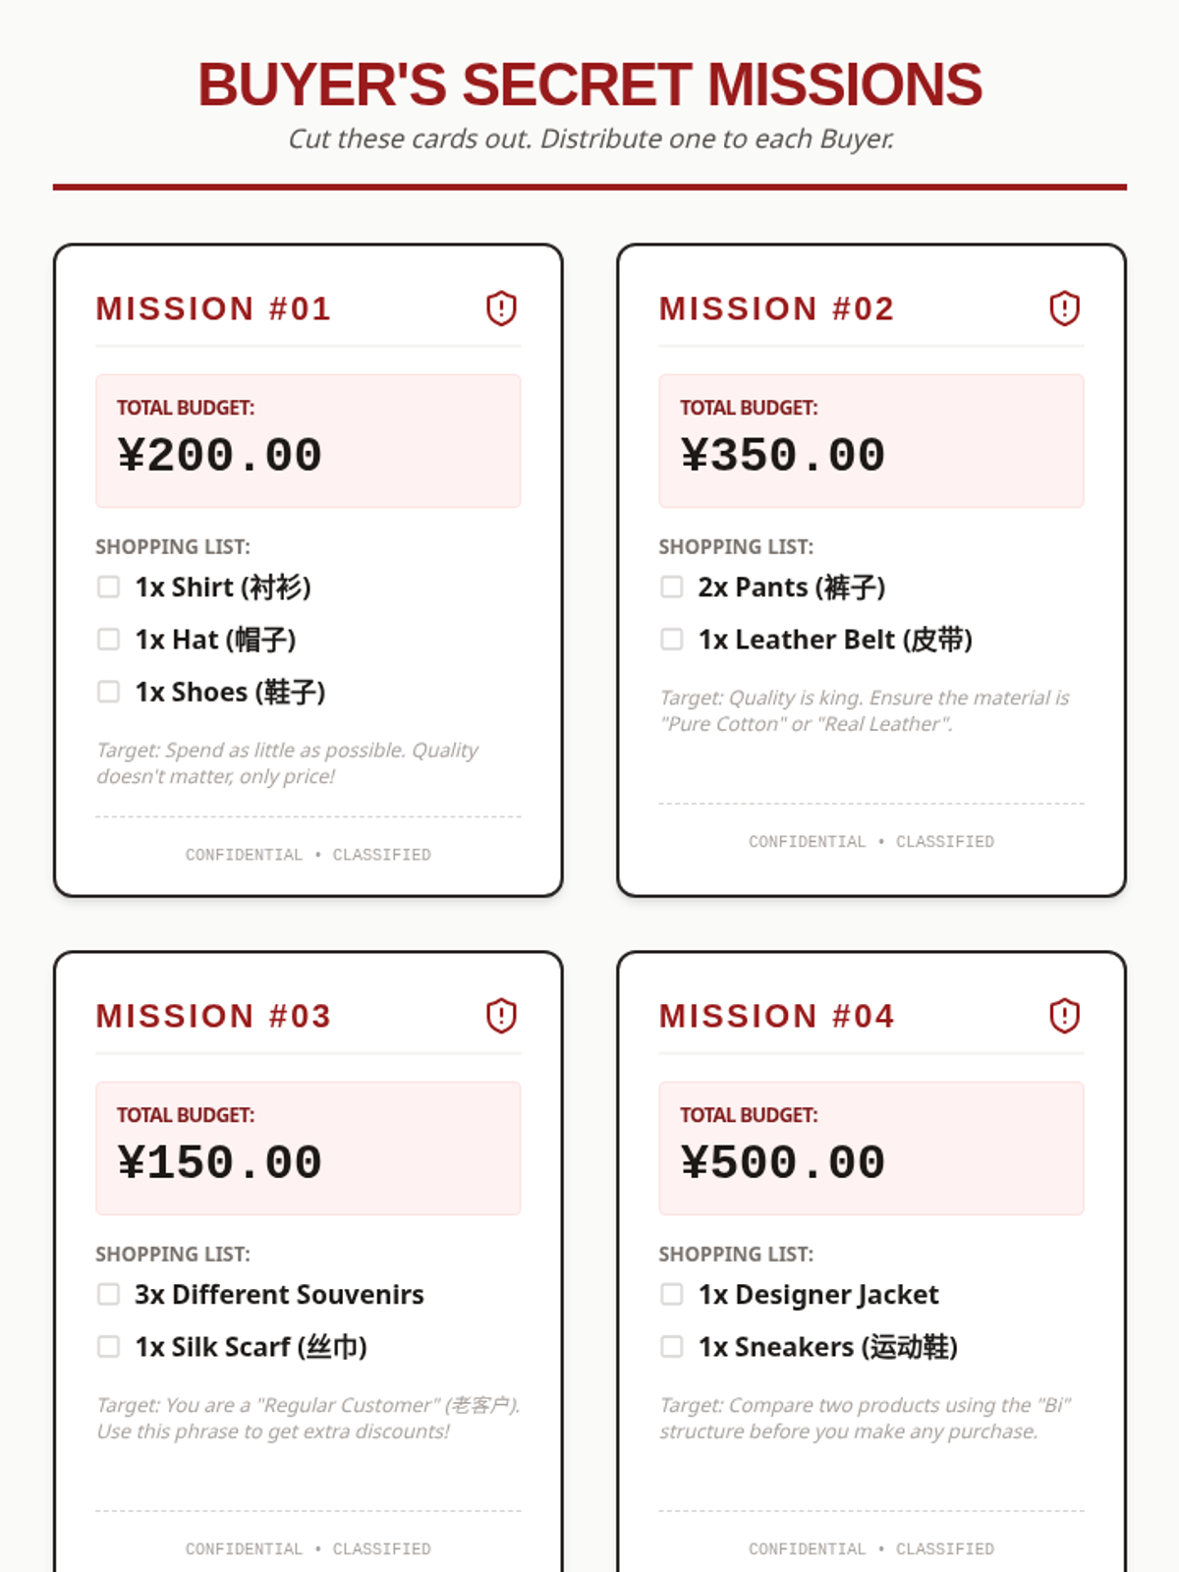The width and height of the screenshot is (1179, 1572).
Task: Click the shield icon on Mission #02
Action: point(1064,309)
